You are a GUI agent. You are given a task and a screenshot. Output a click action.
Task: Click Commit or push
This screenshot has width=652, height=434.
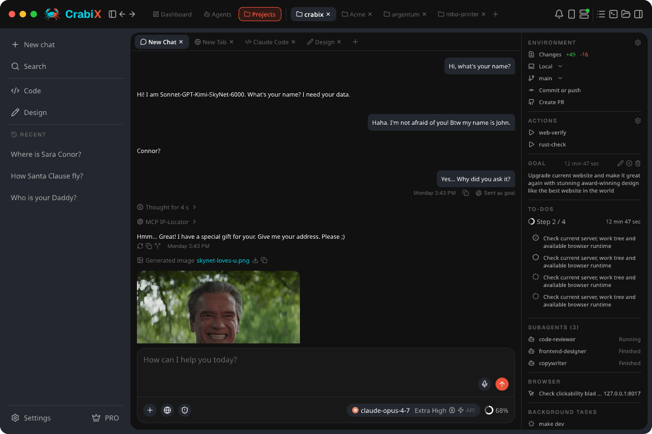[555, 90]
